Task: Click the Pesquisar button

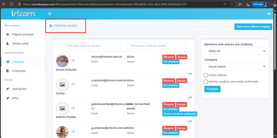Action: (x=212, y=89)
